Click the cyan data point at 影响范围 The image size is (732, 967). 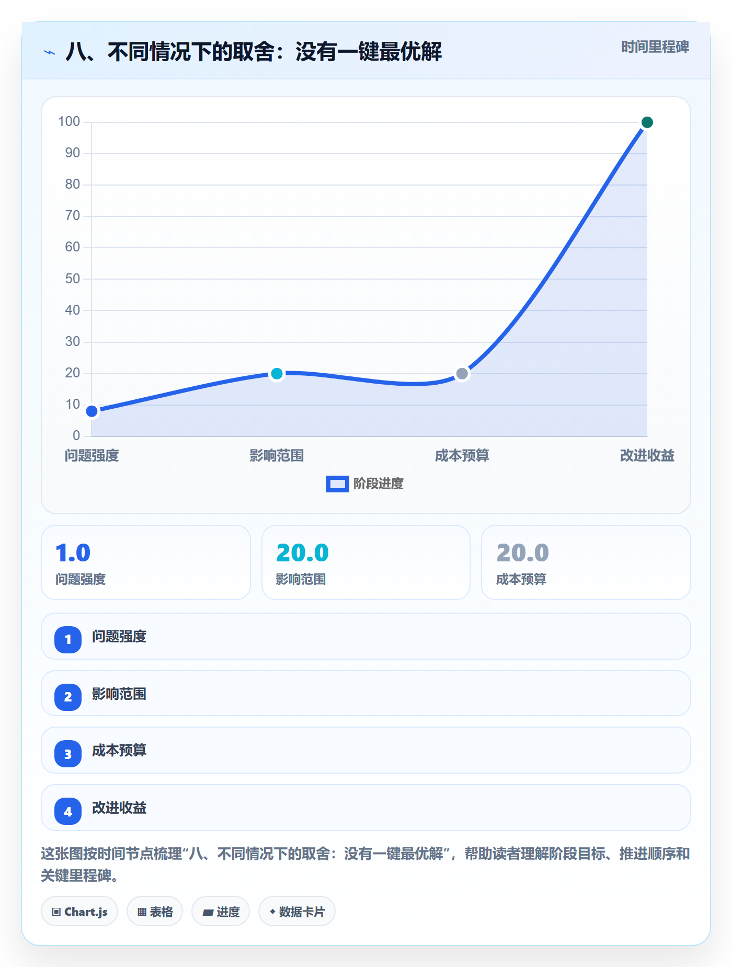point(277,374)
